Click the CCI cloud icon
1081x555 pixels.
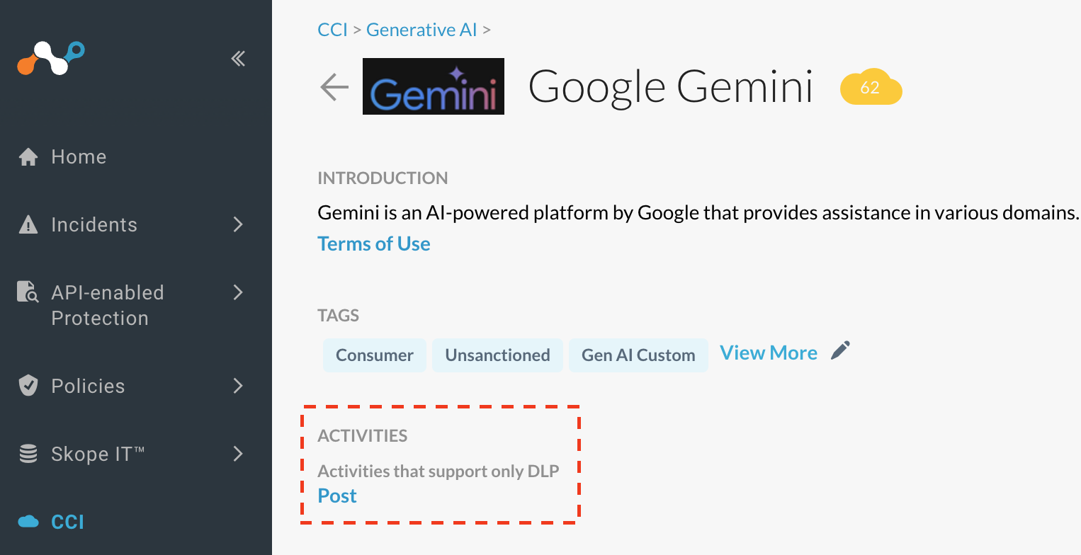(x=28, y=522)
